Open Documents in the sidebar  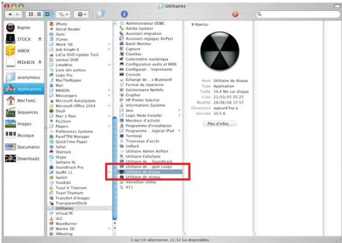click(x=23, y=147)
